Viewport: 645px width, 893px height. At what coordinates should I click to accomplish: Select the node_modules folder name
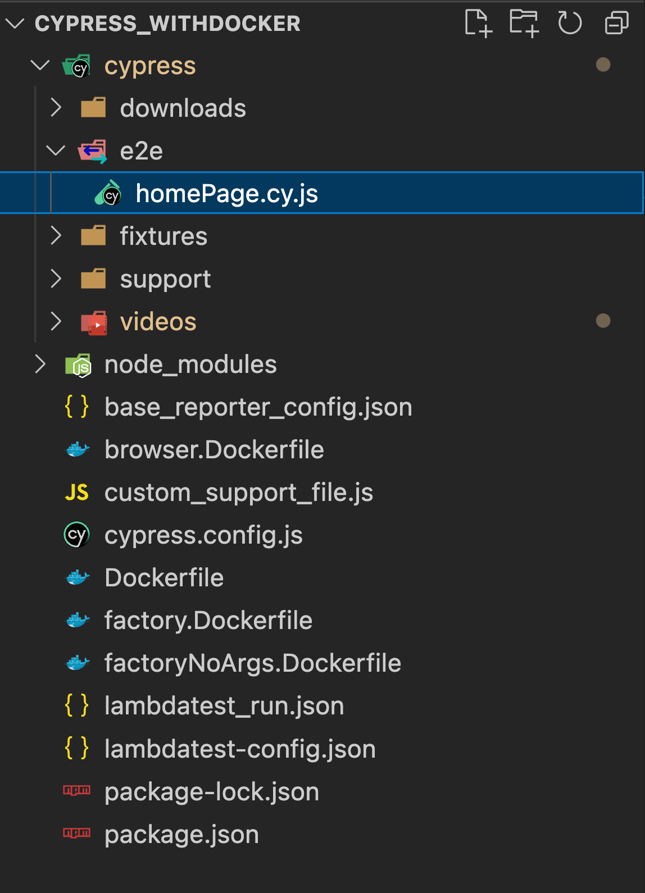coord(190,365)
